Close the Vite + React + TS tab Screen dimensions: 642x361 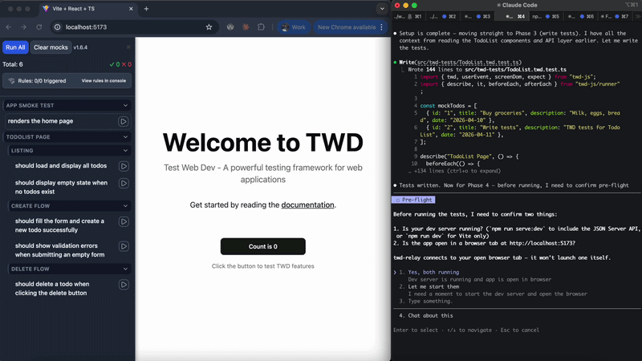pos(131,9)
